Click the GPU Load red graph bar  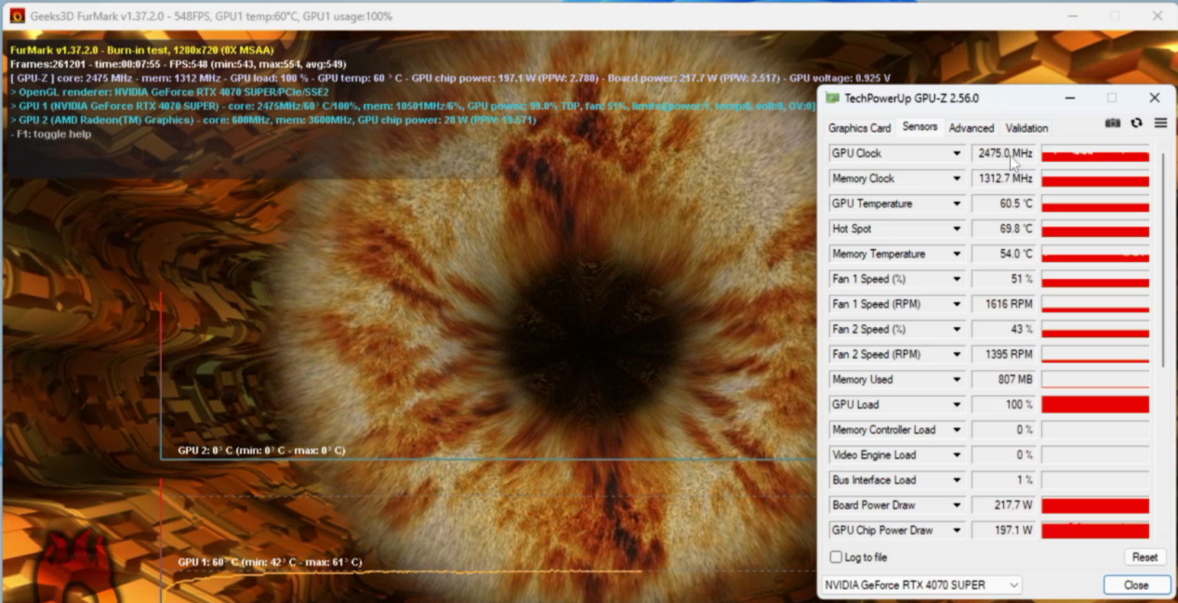[x=1095, y=405]
